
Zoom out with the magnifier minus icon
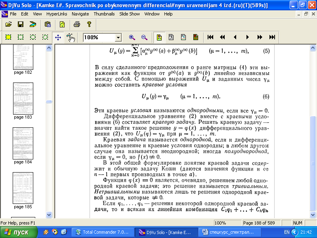(x=144, y=37)
